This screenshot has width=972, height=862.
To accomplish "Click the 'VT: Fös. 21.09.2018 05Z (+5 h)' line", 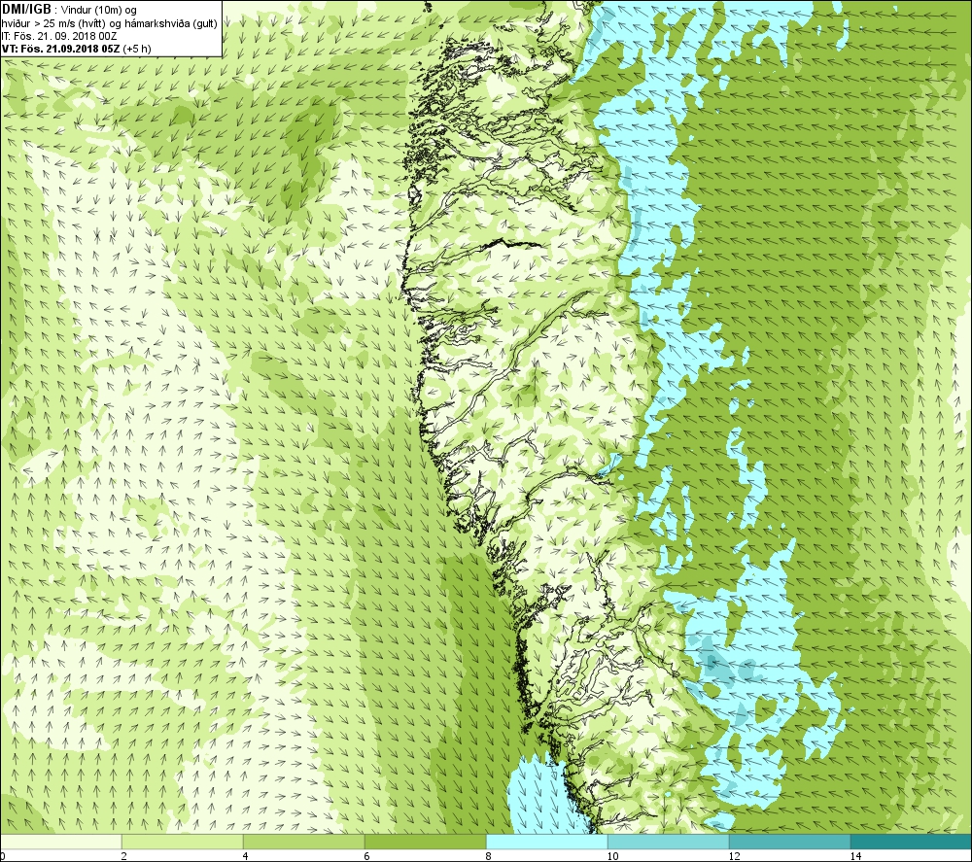I will [x=76, y=49].
